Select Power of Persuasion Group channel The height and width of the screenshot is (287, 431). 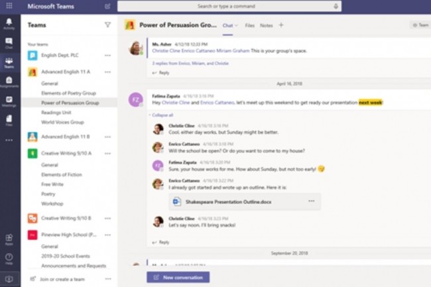click(x=70, y=103)
